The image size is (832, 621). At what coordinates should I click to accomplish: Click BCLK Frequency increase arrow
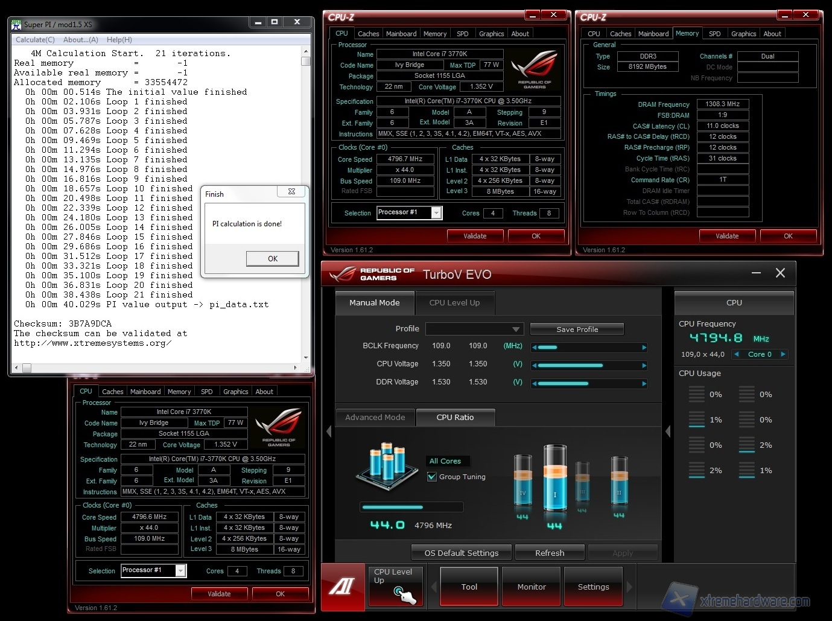coord(644,347)
